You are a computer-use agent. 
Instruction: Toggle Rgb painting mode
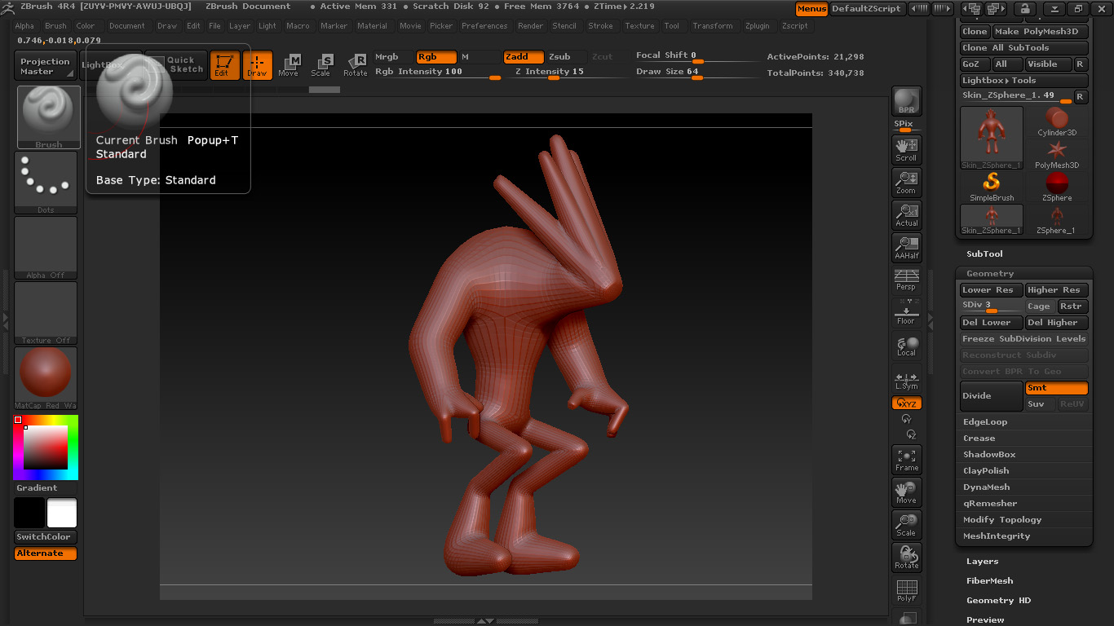click(436, 57)
